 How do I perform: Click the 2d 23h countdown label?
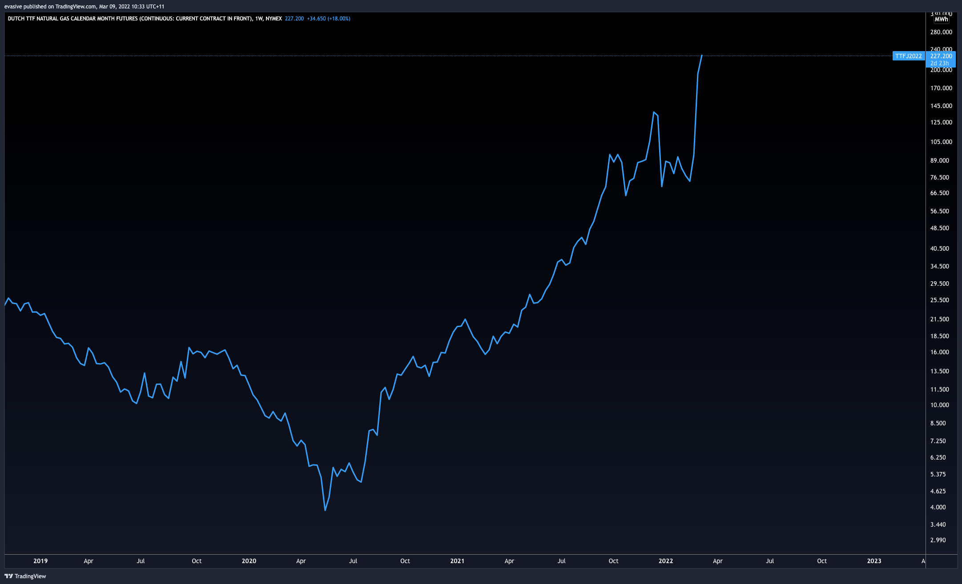coord(939,63)
